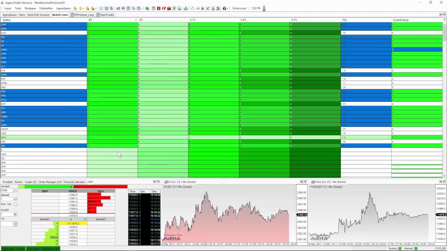Click the green shopping cart toolbar icon

tap(174, 8)
